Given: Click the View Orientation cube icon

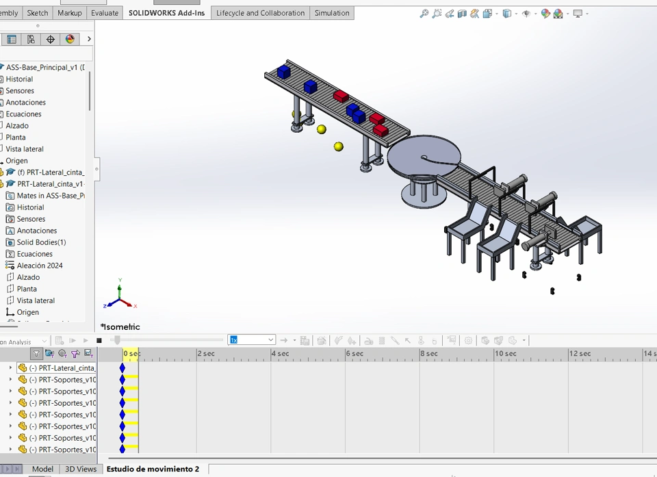Looking at the screenshot, I should tap(487, 14).
